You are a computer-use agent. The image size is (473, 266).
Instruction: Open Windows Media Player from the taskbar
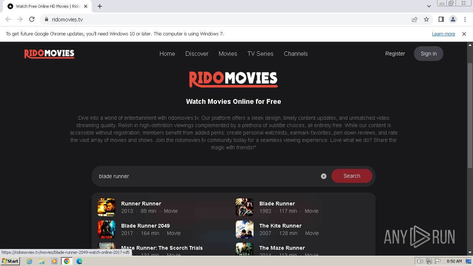pyautogui.click(x=54, y=261)
